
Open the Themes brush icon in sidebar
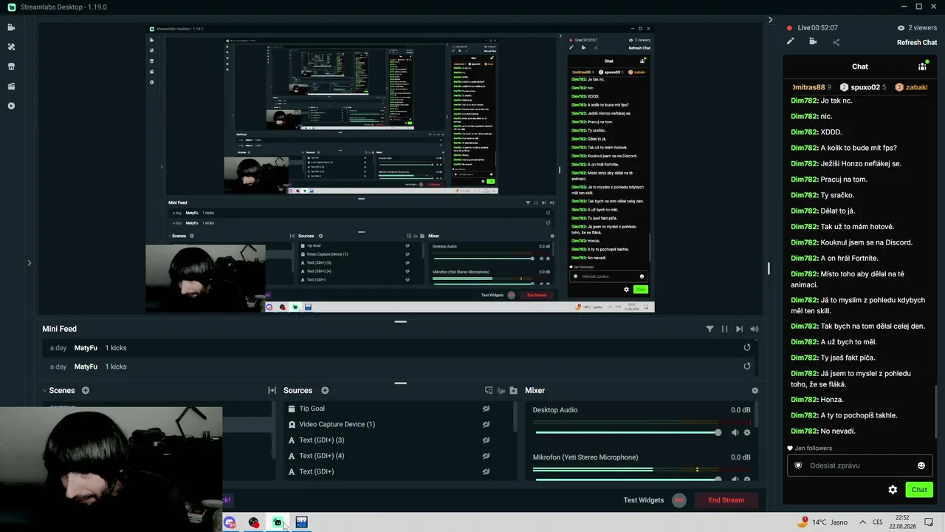coord(11,47)
